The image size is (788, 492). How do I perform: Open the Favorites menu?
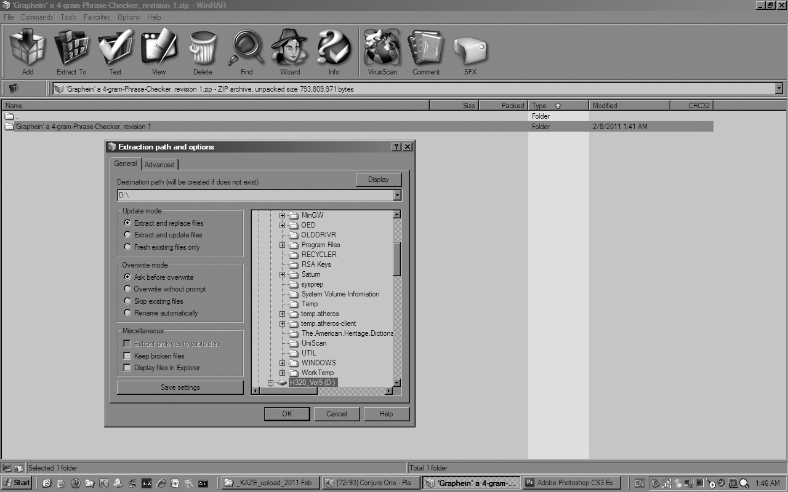point(97,17)
